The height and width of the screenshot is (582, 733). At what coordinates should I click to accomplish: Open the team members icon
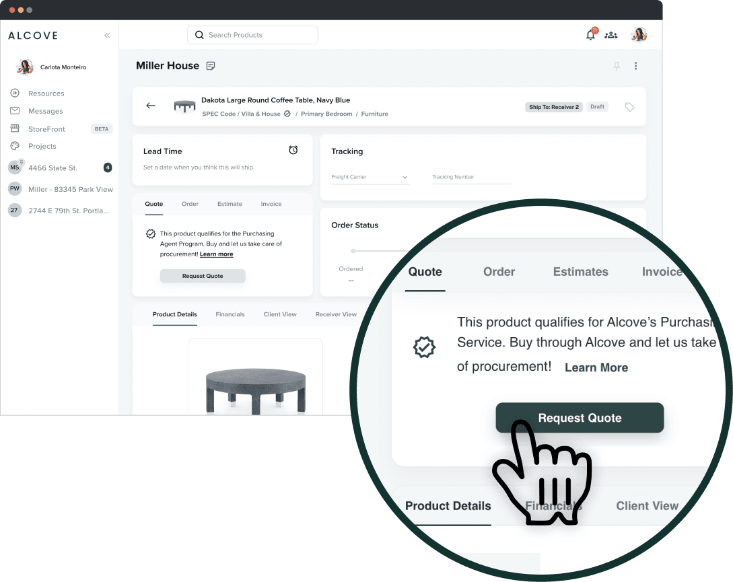(610, 35)
